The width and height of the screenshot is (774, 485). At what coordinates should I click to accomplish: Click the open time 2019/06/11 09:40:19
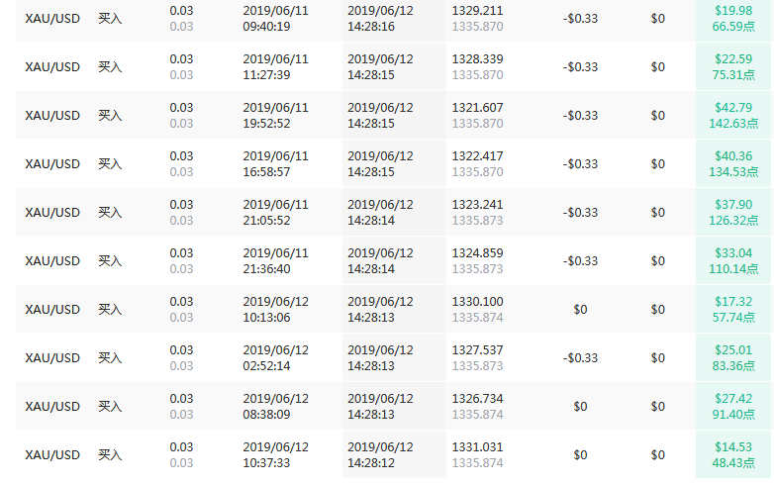click(275, 18)
